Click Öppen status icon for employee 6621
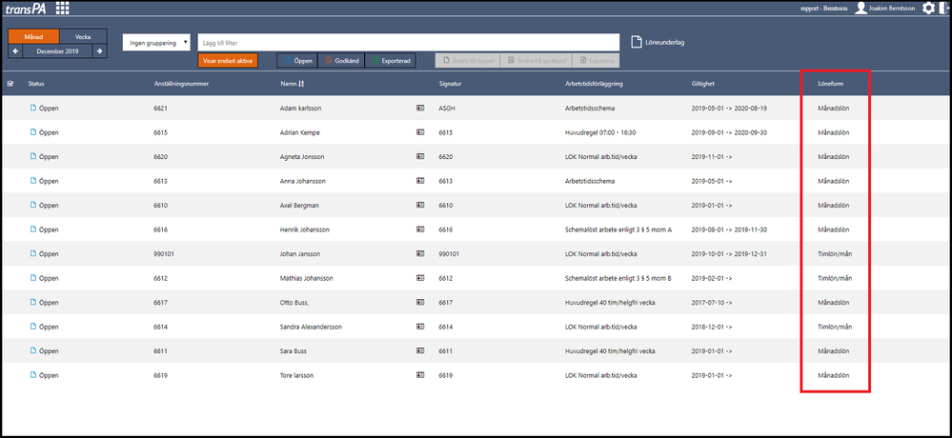 pos(33,108)
